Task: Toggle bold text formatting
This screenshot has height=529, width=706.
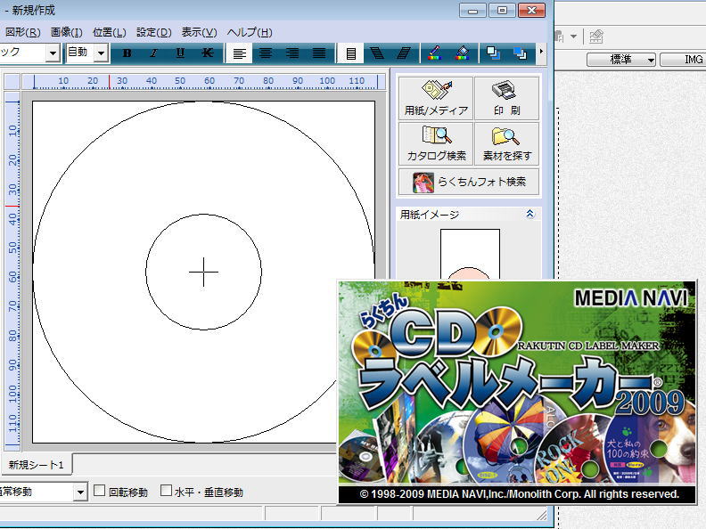Action: click(x=127, y=53)
